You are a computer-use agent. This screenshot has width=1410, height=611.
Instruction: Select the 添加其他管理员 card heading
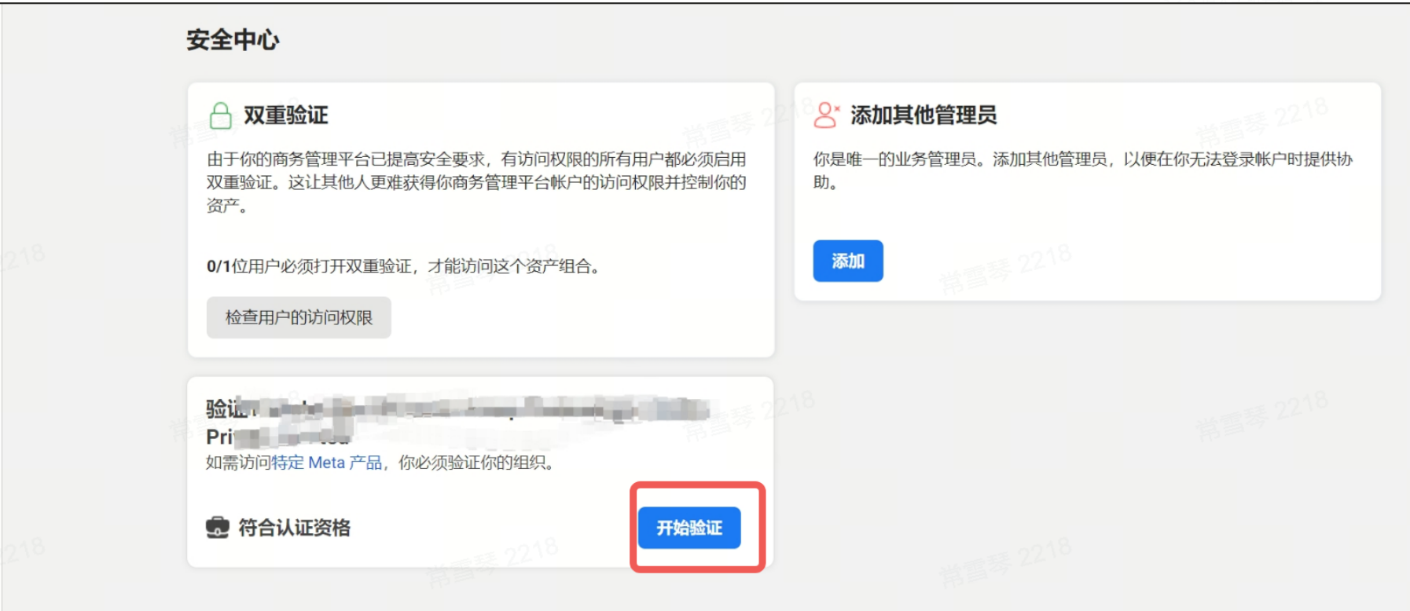pyautogui.click(x=923, y=115)
